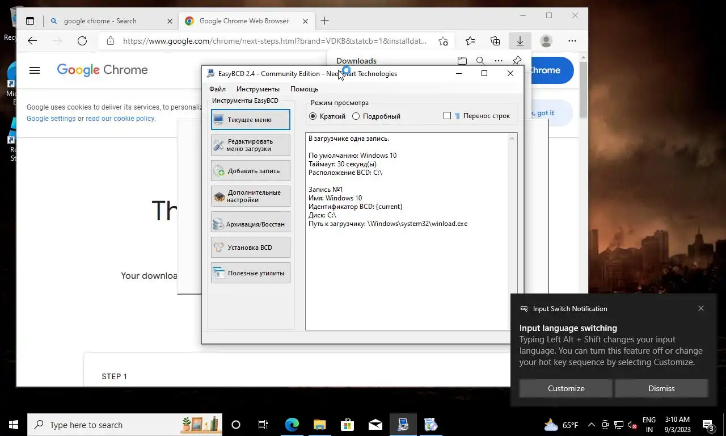Click the Google Chrome logo on page
The image size is (726, 436).
tap(102, 70)
